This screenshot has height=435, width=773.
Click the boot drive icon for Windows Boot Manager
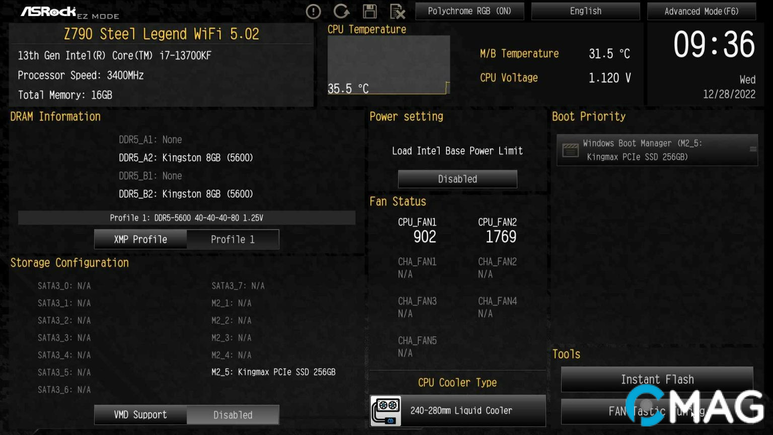570,150
